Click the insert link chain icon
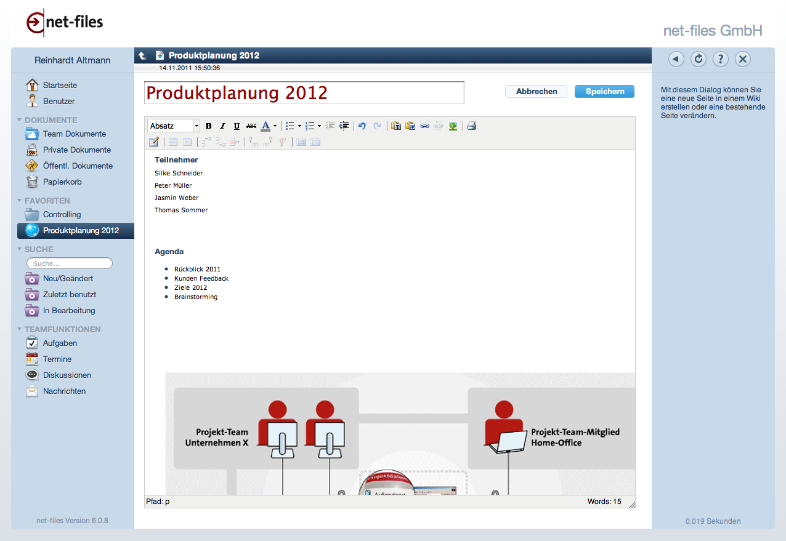786x541 pixels. [x=424, y=126]
